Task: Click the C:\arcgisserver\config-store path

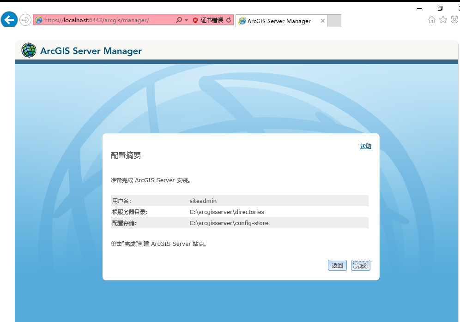Action: click(229, 223)
